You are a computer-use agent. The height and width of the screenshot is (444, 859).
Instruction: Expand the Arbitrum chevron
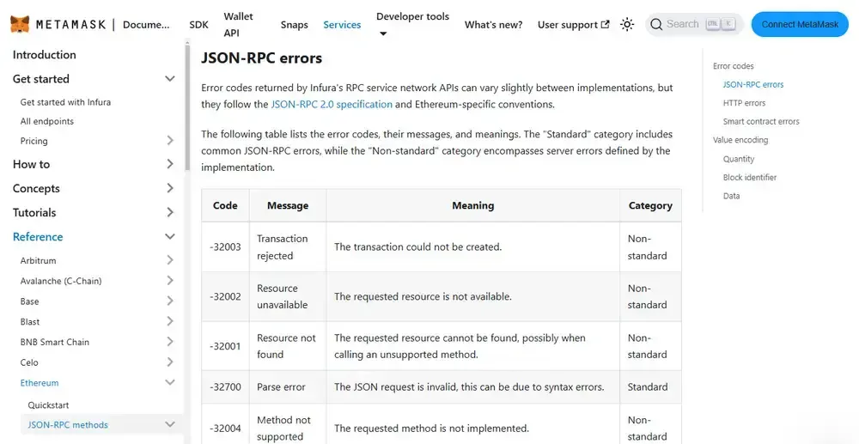[170, 260]
